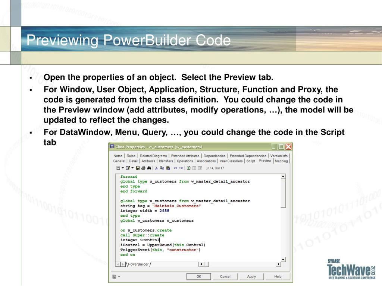Screen dimensions: 382x286
Task: Click the Help button
Action: (x=278, y=277)
